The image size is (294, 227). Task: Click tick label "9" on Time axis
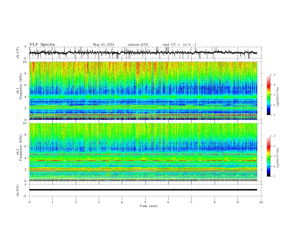click(x=238, y=202)
